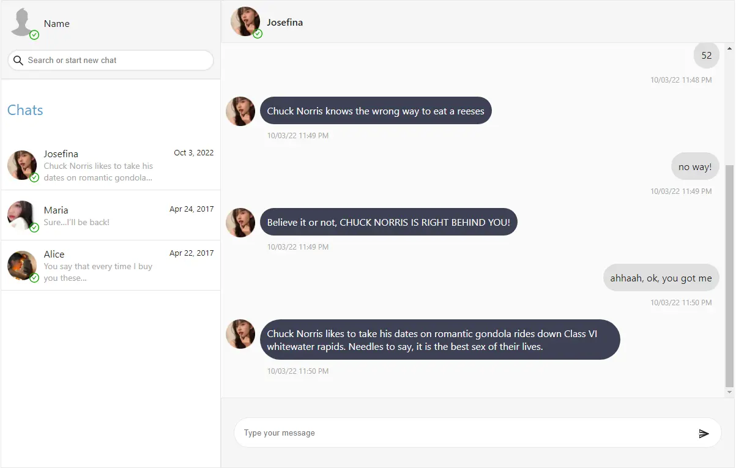Image resolution: width=736 pixels, height=468 pixels.
Task: Focus the Search or start new chat field
Action: point(110,60)
